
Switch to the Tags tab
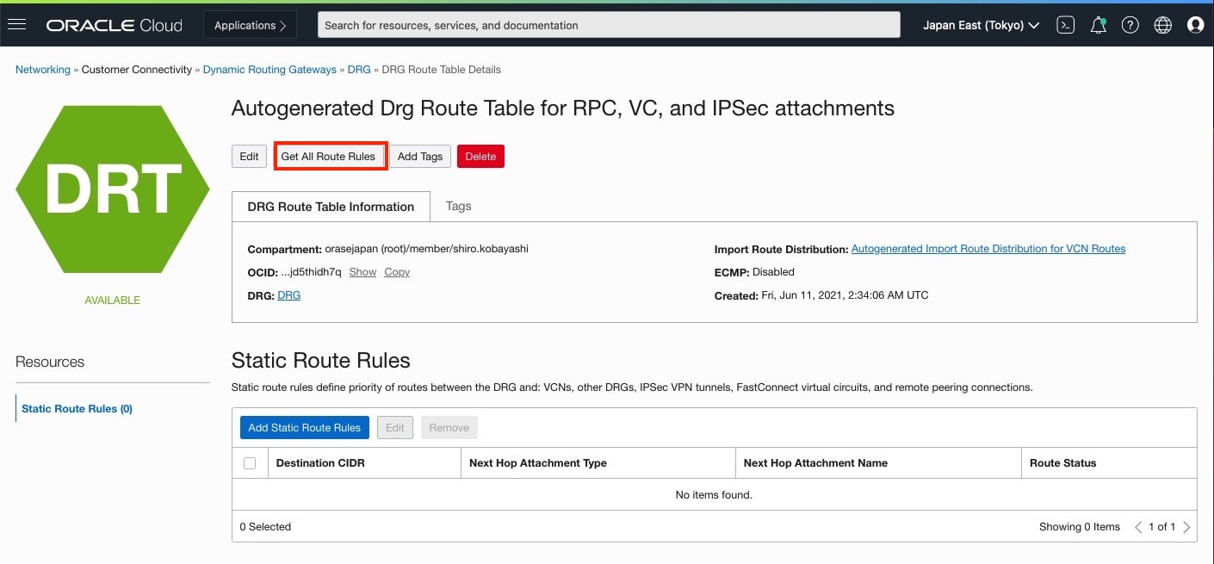pos(458,207)
